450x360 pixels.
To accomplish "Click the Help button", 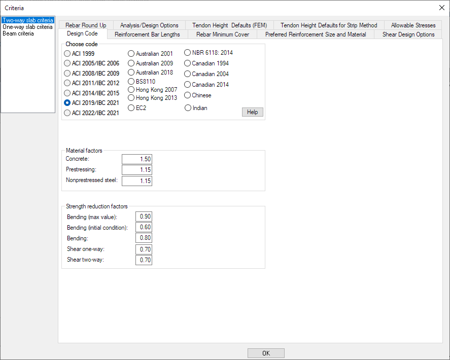I will 252,112.
